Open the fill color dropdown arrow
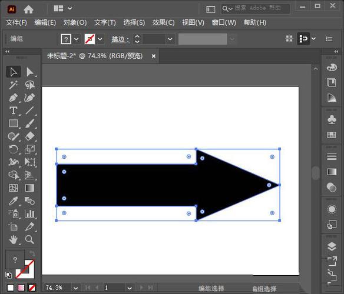 pyautogui.click(x=76, y=39)
